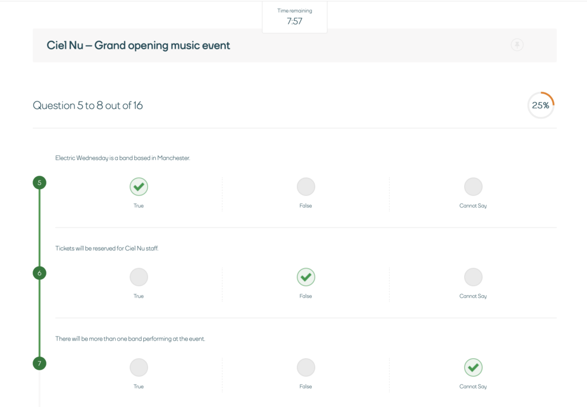Click the Time remaining countdown box

[295, 17]
